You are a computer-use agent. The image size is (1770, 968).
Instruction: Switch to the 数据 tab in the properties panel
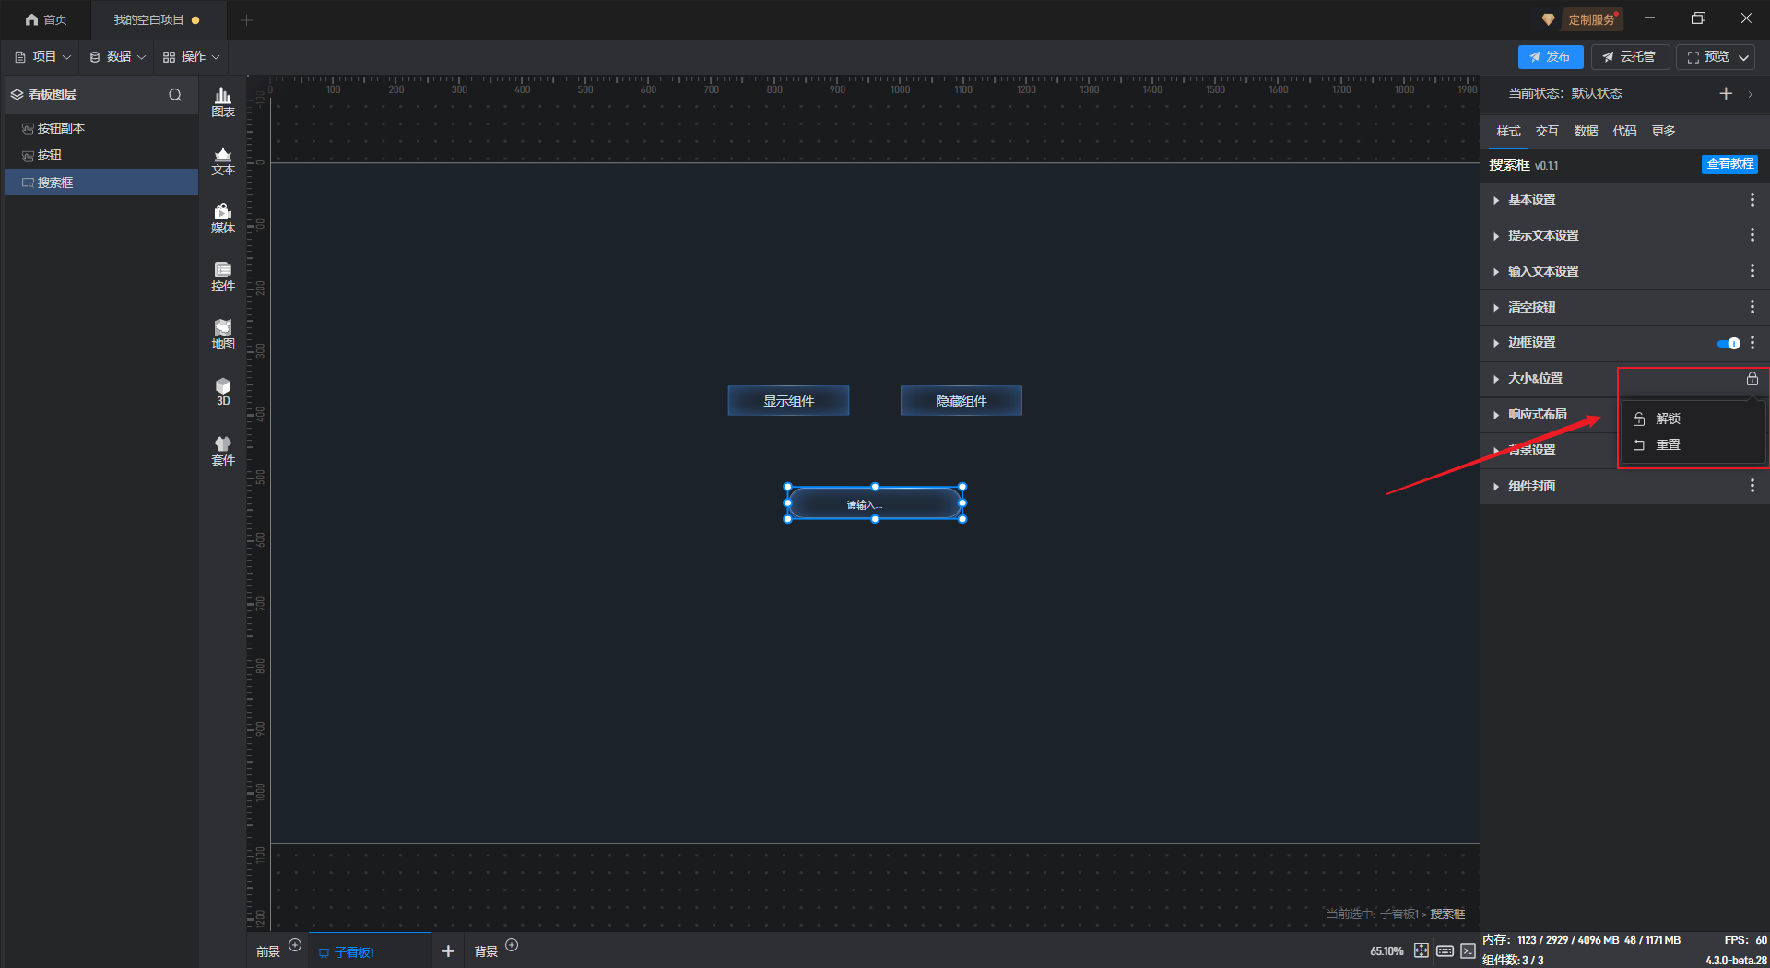click(x=1586, y=131)
